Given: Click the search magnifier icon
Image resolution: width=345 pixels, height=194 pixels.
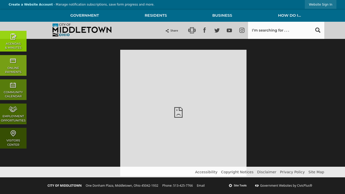Looking at the screenshot, I should tap(318, 30).
